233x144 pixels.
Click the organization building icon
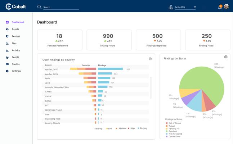pos(171,7)
